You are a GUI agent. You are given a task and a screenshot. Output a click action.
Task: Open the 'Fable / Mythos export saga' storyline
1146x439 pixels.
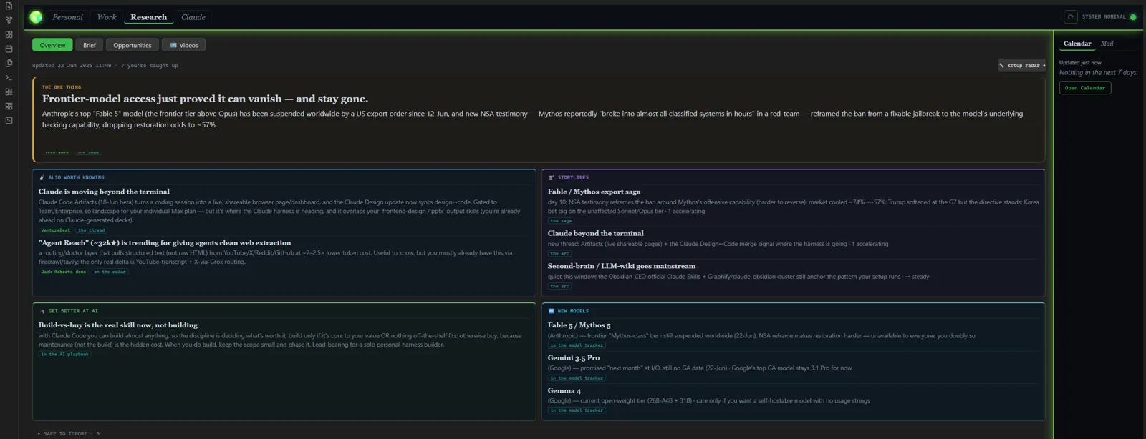[594, 192]
